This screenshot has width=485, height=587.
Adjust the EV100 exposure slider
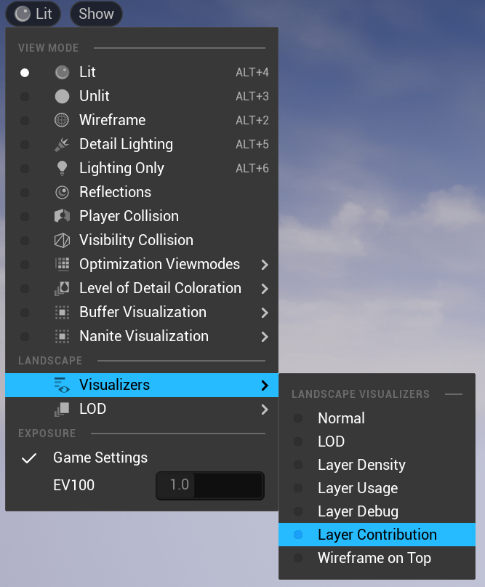[210, 486]
